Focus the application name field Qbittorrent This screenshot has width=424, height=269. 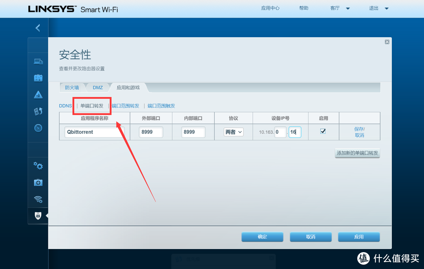(94, 132)
